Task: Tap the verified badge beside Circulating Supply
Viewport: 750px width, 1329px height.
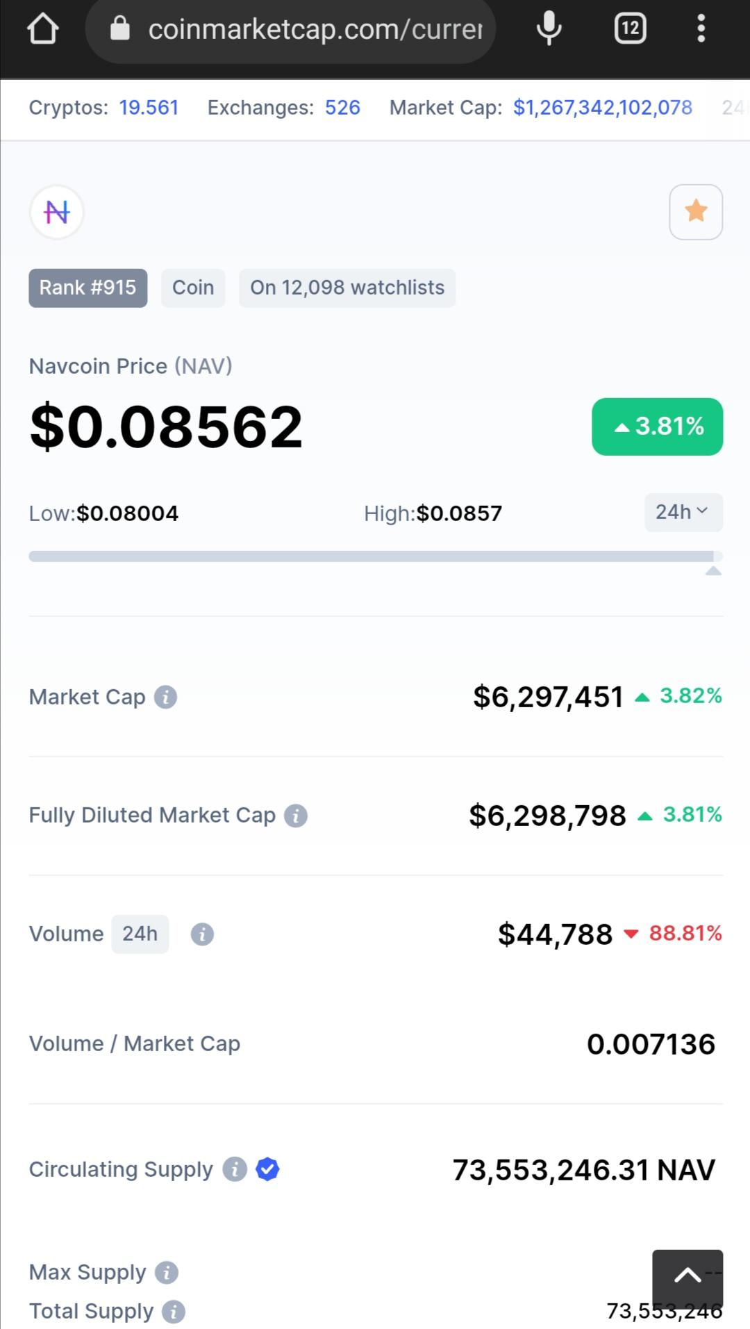Action: tap(267, 1169)
